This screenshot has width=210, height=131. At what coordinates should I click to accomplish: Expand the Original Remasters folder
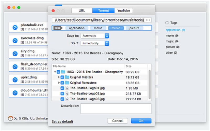[59, 83]
